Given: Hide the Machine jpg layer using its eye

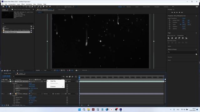Looking at the screenshot, I should pos(2,94).
